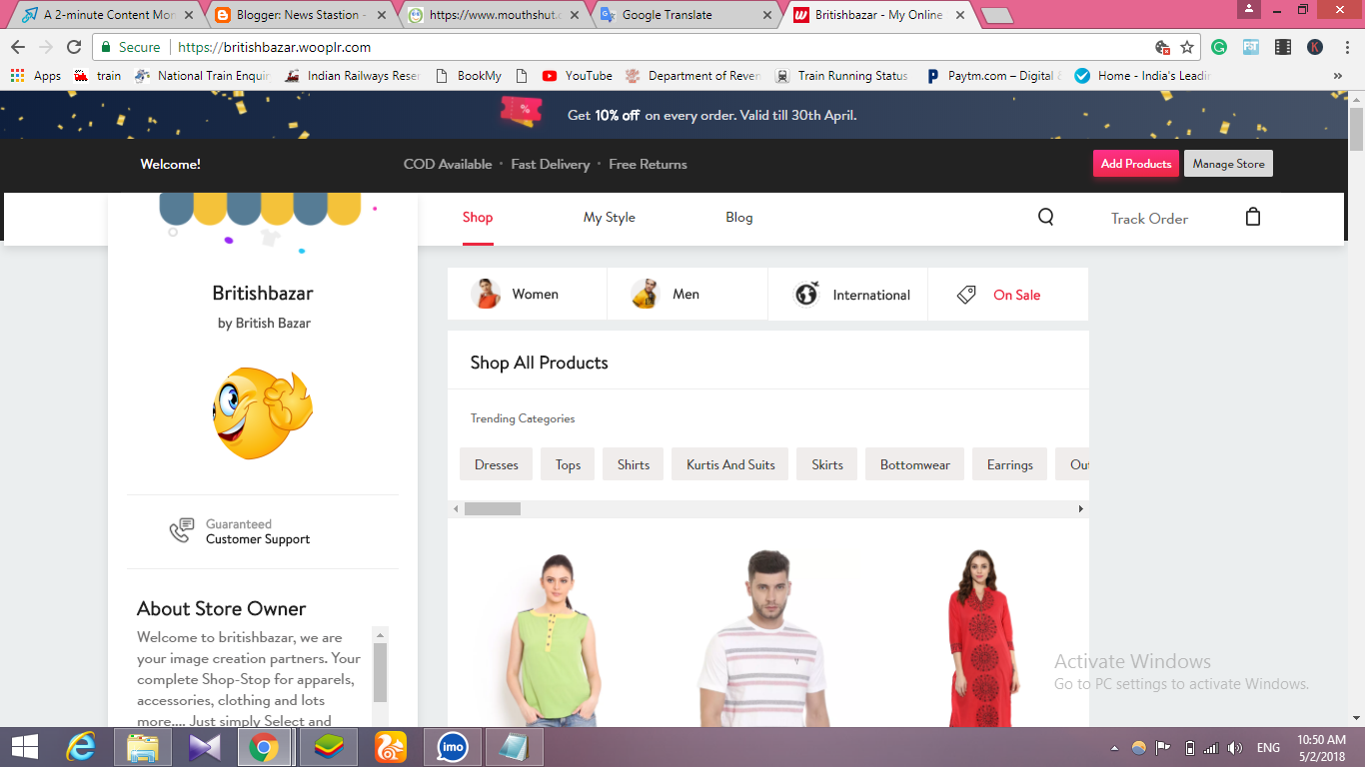Click the categories scrollbar right arrow
The height and width of the screenshot is (767, 1365).
[x=1080, y=509]
